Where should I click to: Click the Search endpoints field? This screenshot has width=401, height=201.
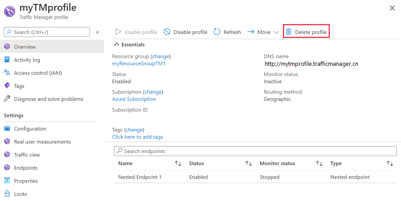(255, 151)
